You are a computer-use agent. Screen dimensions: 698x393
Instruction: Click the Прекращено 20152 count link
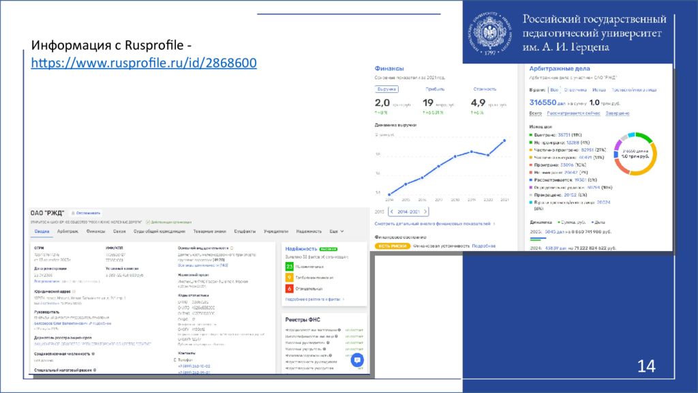[570, 194]
